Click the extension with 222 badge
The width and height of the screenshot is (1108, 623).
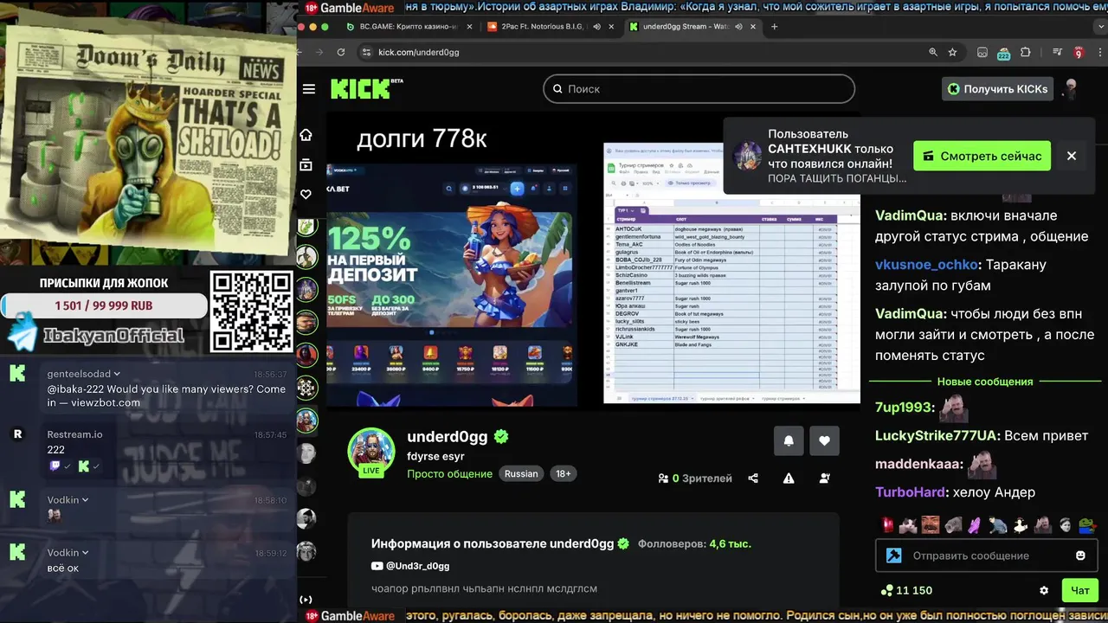[1003, 53]
